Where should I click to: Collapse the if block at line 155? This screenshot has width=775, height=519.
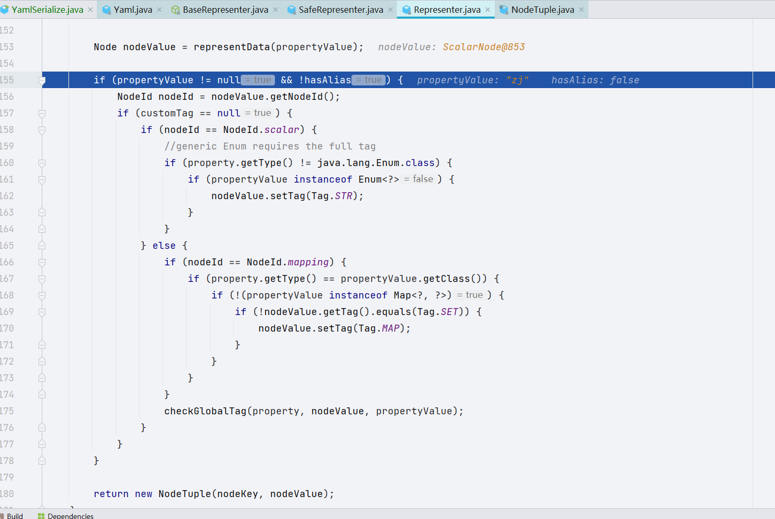coord(42,81)
